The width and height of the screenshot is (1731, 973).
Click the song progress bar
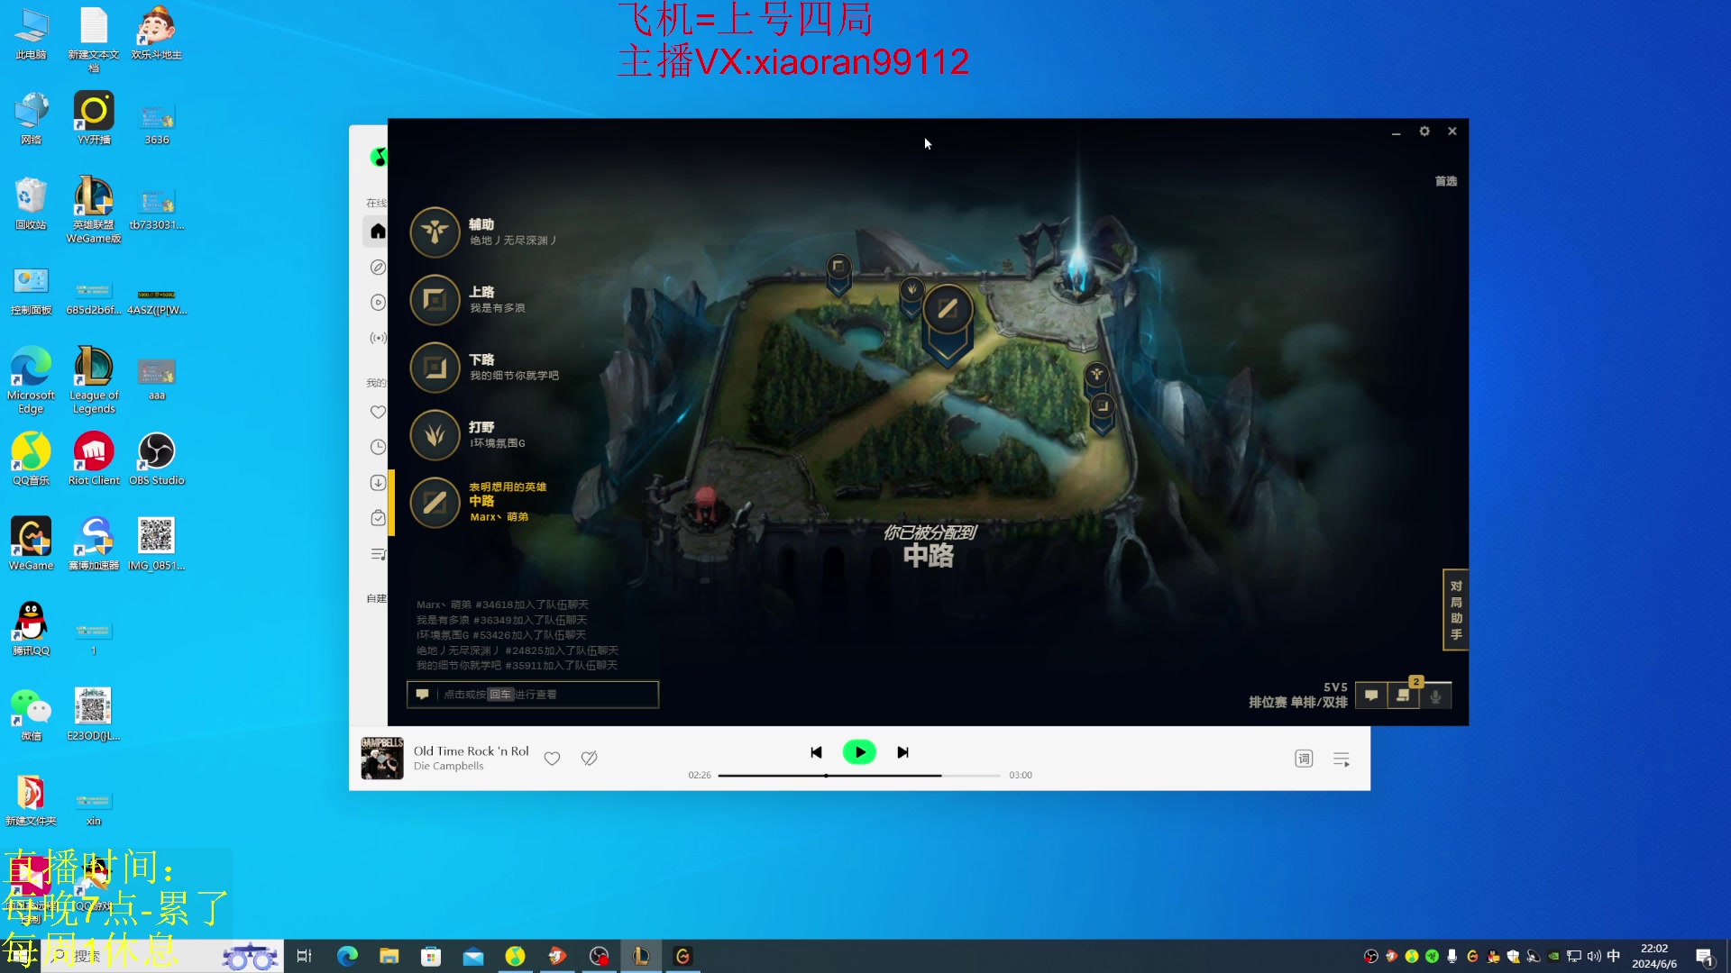point(858,776)
